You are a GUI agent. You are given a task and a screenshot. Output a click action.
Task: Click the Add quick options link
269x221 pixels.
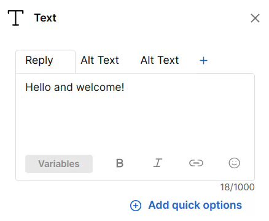(195, 205)
